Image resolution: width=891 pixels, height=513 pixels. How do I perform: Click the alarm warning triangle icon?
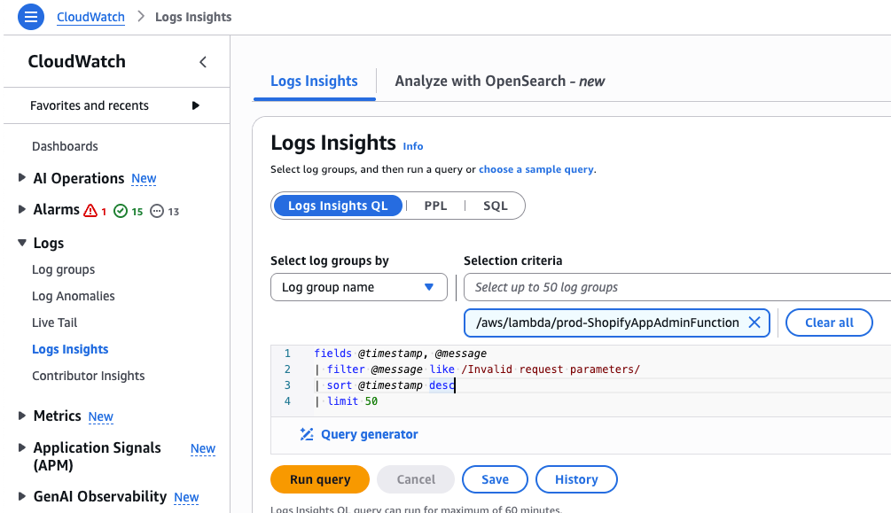[90, 211]
